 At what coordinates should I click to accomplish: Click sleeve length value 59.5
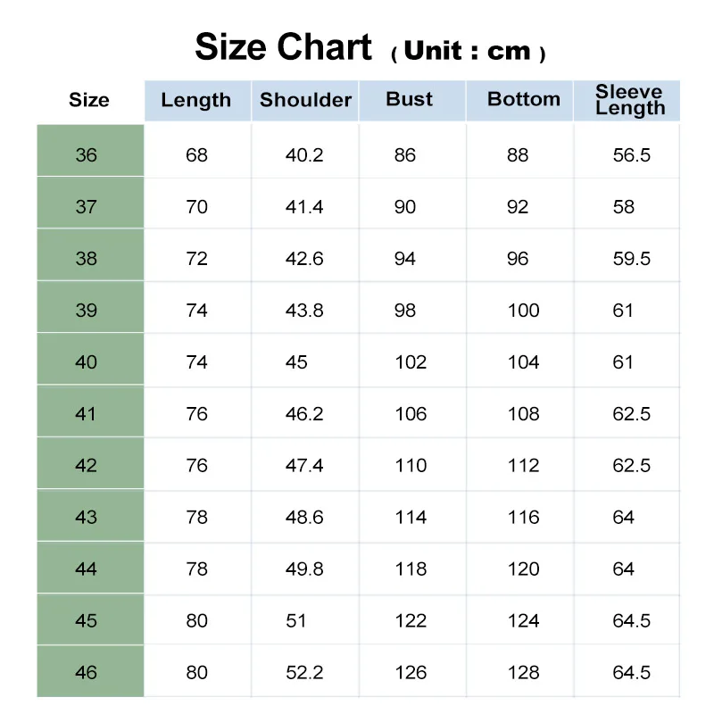632,259
